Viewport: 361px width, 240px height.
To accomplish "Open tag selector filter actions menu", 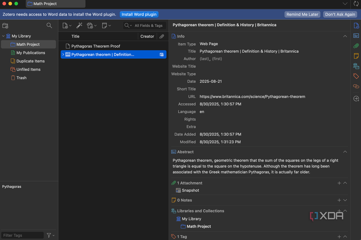I will coord(50,235).
